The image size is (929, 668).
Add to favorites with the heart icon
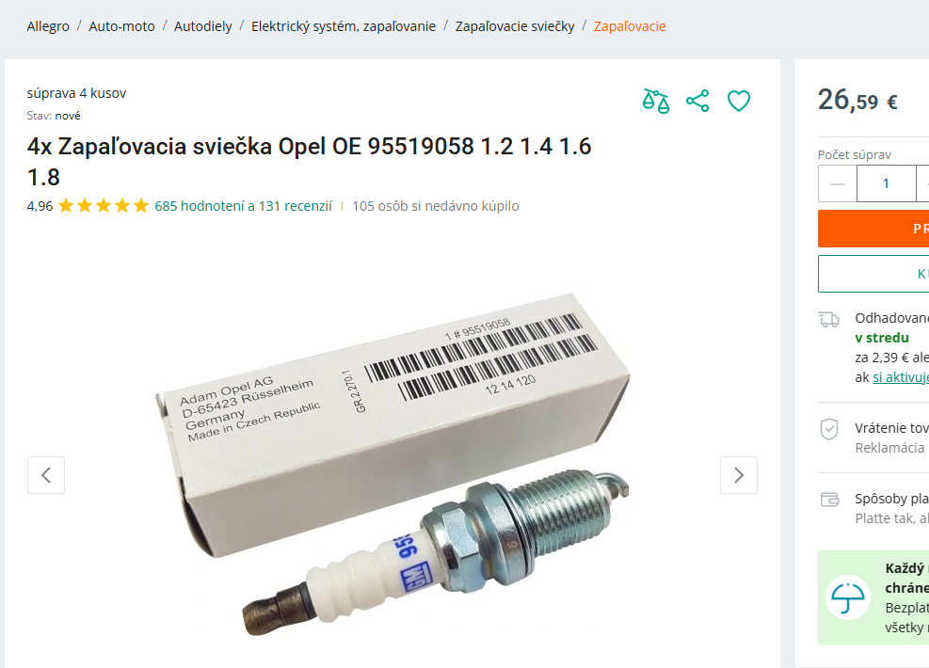pyautogui.click(x=739, y=101)
